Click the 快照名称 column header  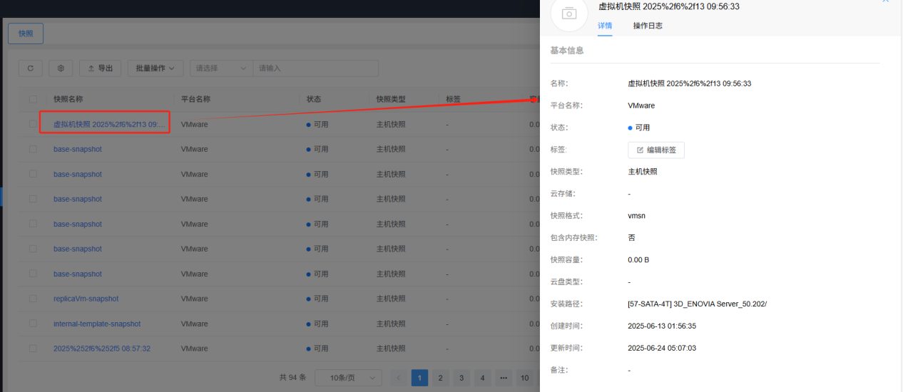[x=68, y=99]
